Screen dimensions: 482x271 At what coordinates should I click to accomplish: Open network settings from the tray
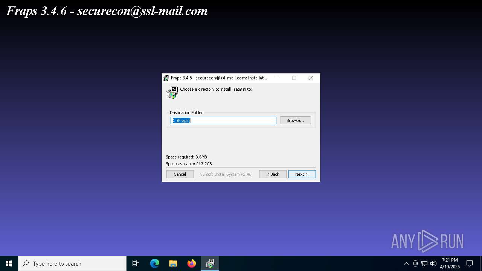(424, 263)
